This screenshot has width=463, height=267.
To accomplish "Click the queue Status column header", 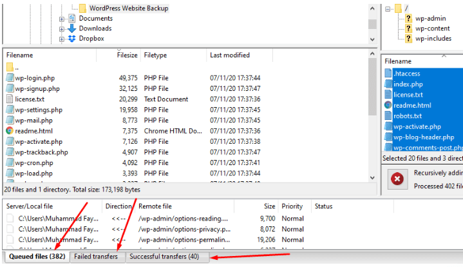I will click(353, 206).
